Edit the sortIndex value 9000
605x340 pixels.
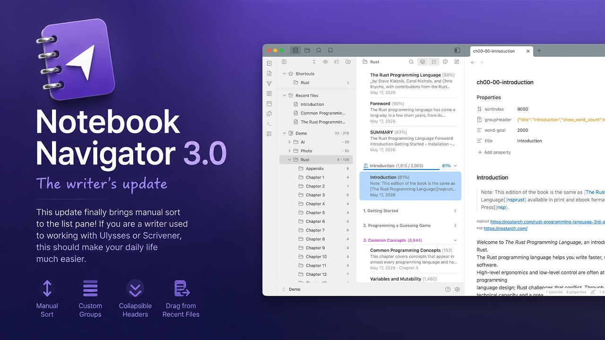(523, 109)
